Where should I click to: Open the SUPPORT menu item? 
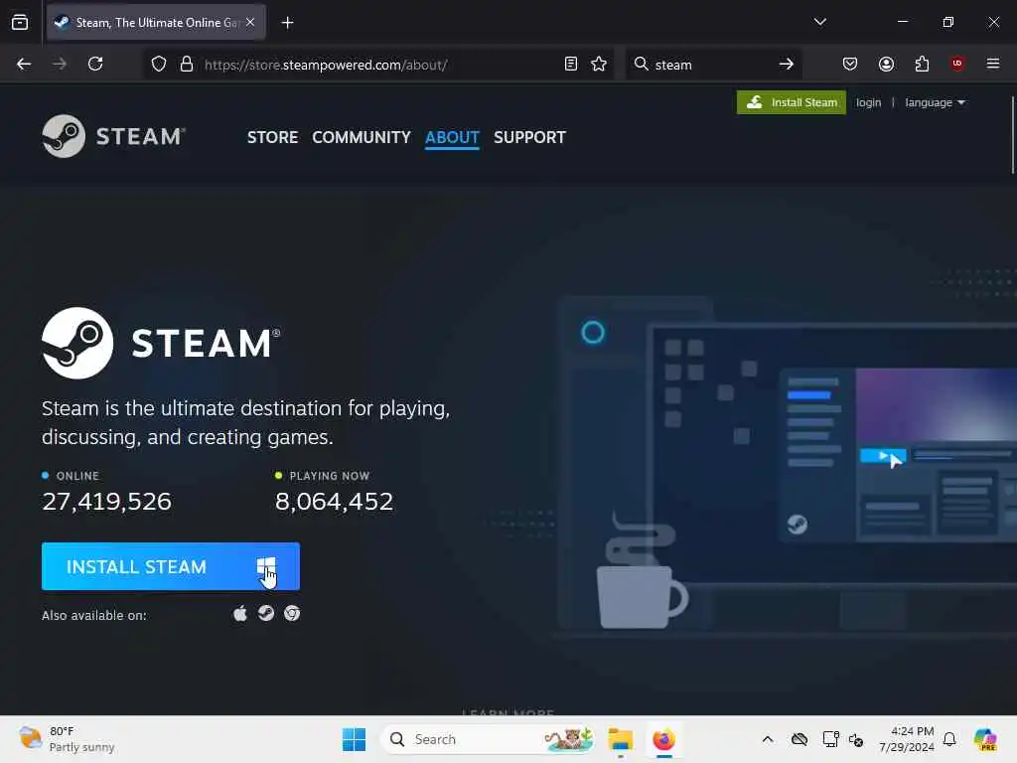(529, 137)
